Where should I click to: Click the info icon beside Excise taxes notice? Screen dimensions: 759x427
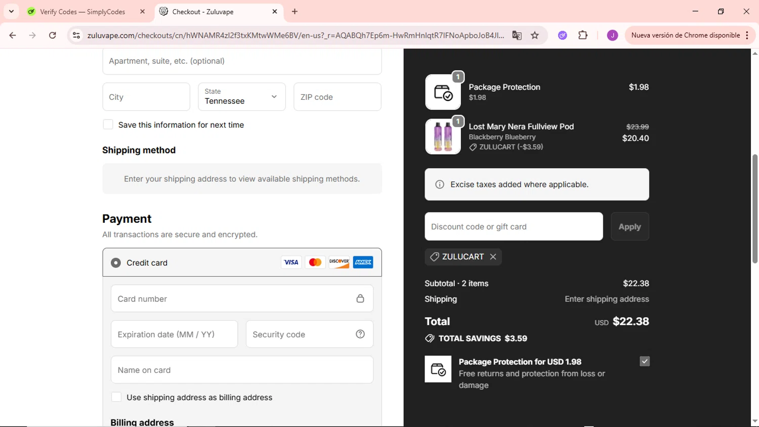click(440, 184)
